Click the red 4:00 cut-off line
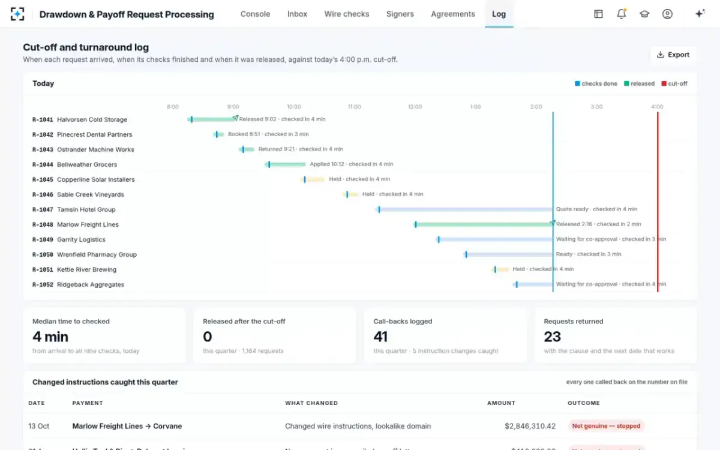This screenshot has height=450, width=720. click(x=658, y=202)
